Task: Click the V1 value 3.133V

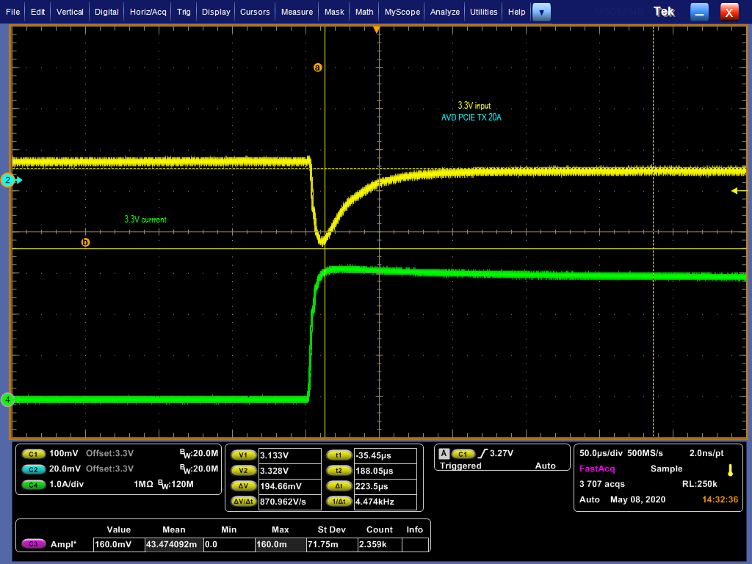Action: [289, 455]
